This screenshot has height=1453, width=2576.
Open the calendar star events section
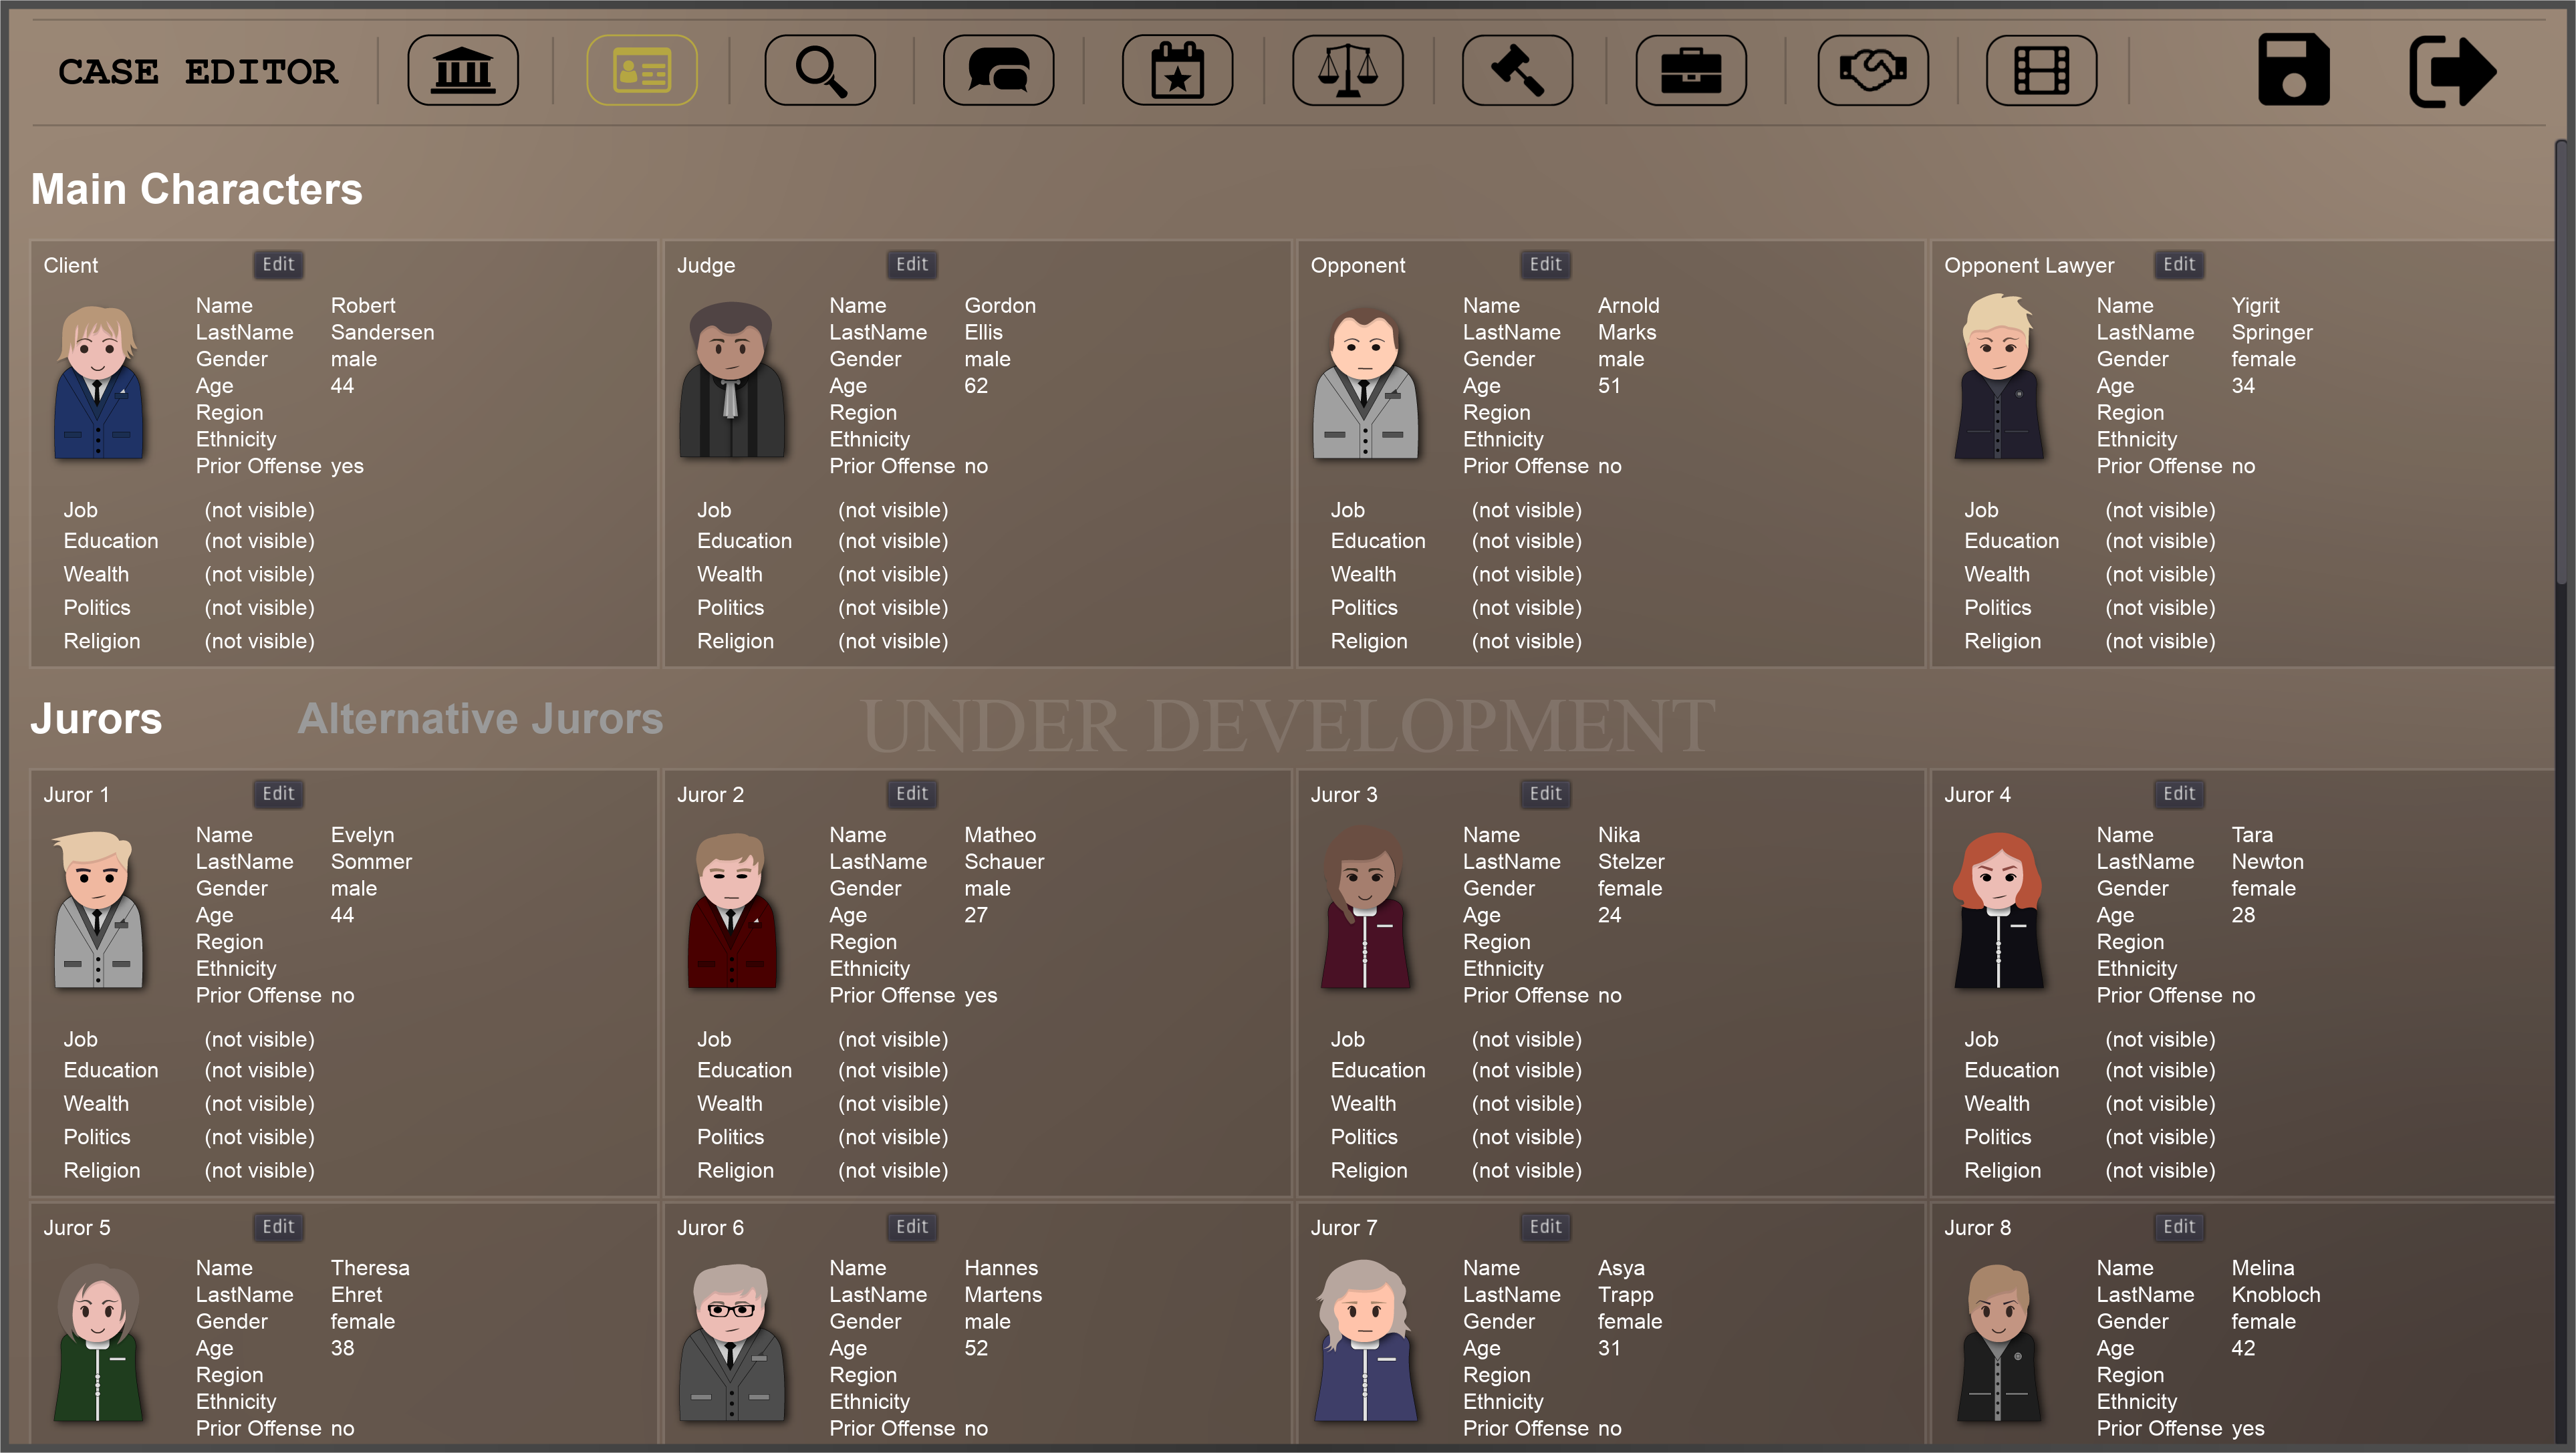pos(1177,70)
